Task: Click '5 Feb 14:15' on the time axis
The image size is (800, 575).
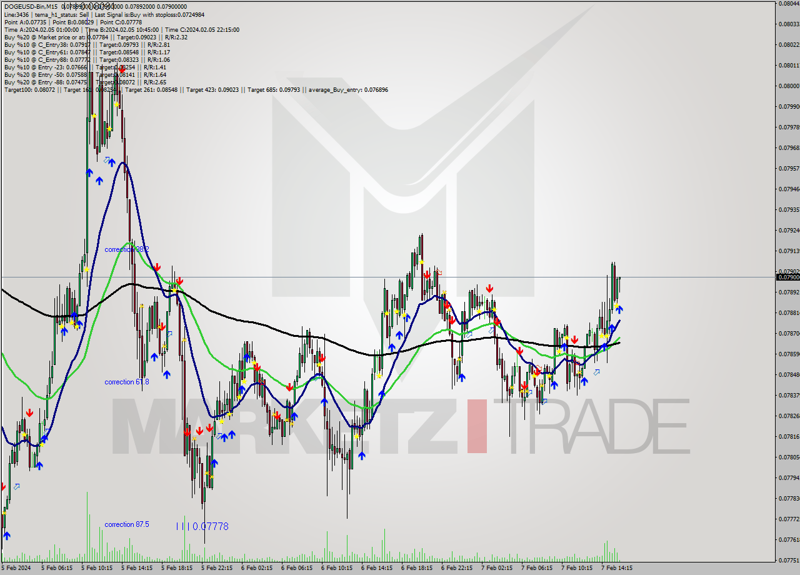Action: tap(137, 568)
